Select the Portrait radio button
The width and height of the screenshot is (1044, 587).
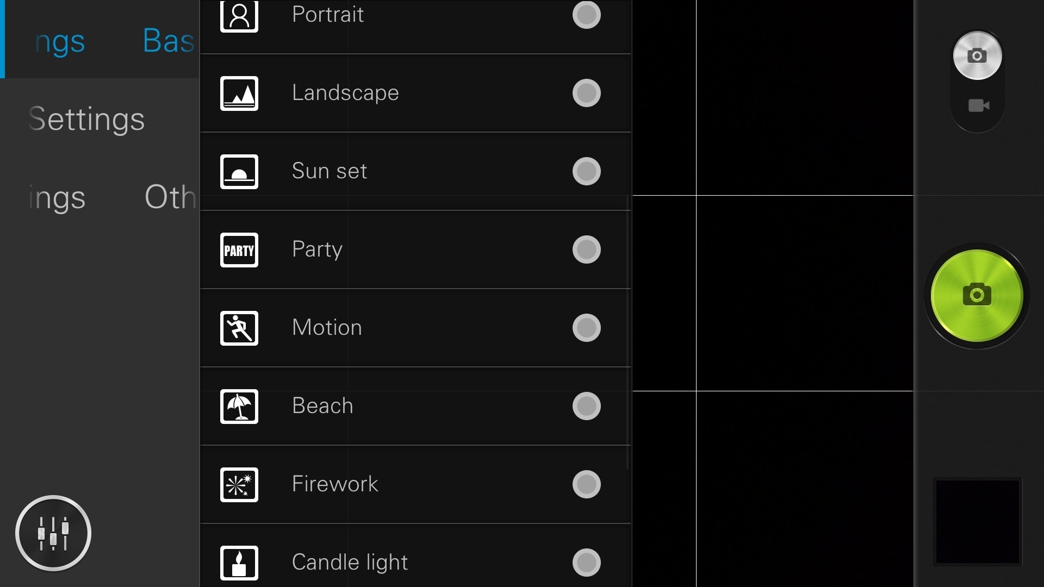586,15
